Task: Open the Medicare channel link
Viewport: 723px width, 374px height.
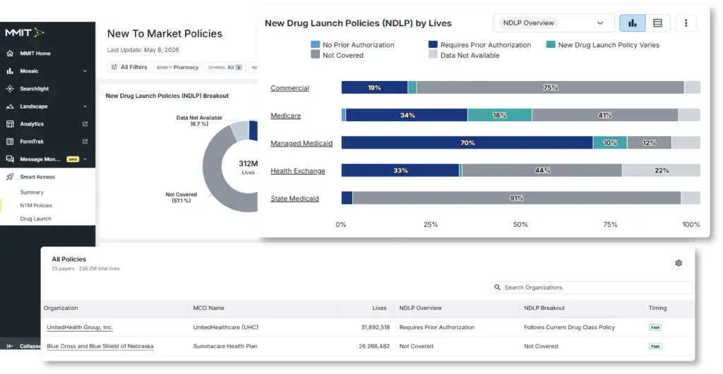Action: coord(285,116)
